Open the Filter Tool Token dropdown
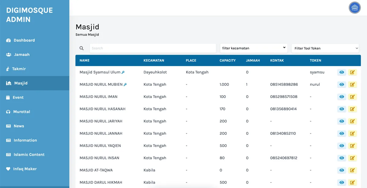Image resolution: width=367 pixels, height=188 pixels. tap(325, 48)
